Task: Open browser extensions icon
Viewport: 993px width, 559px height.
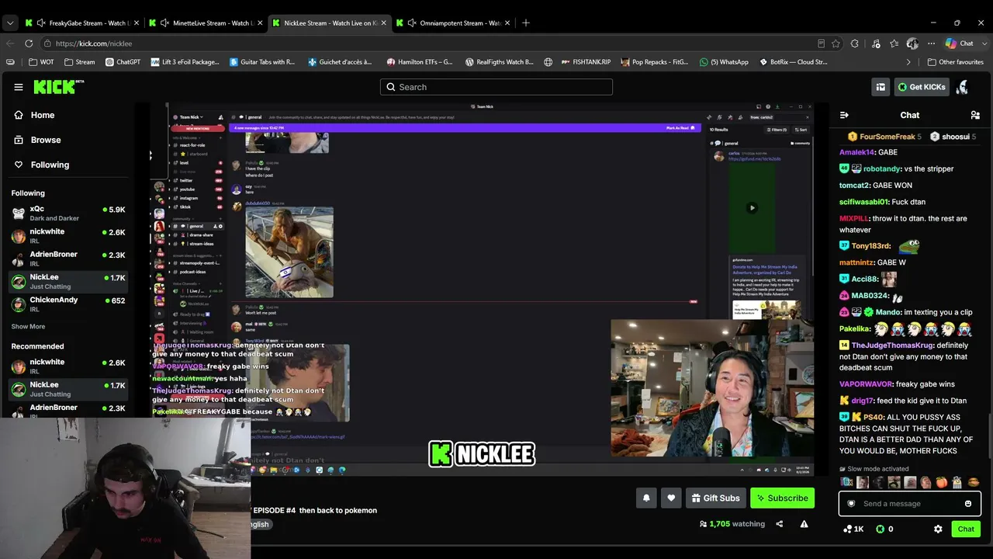Action: 855,43
